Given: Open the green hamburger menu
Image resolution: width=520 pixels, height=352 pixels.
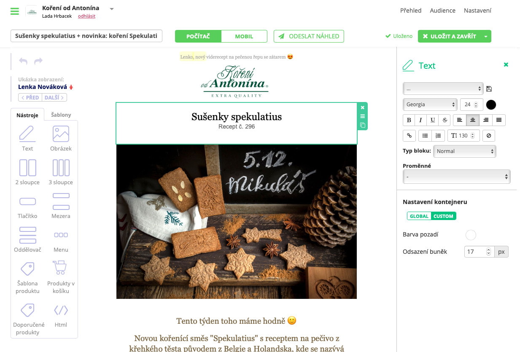Looking at the screenshot, I should click(15, 11).
